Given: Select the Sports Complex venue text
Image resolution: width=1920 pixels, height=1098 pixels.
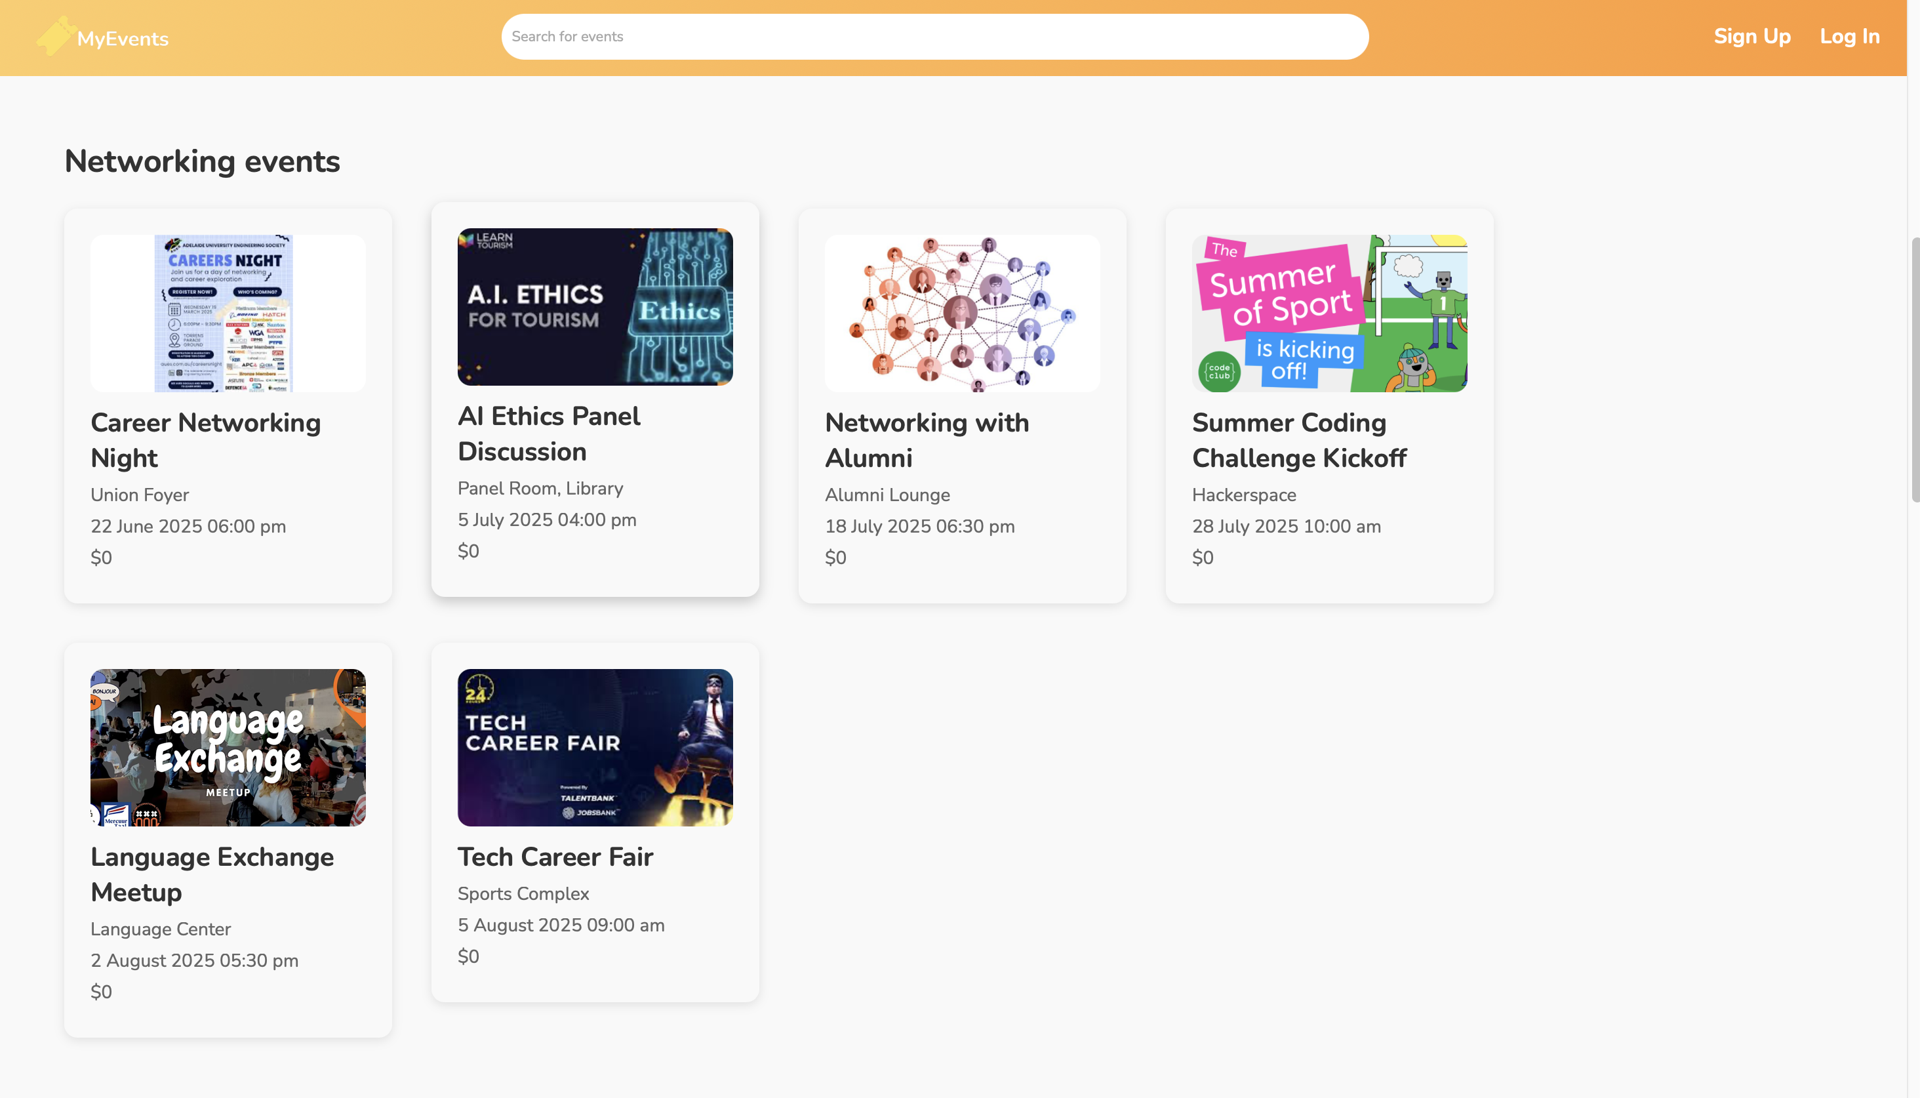Looking at the screenshot, I should point(523,893).
